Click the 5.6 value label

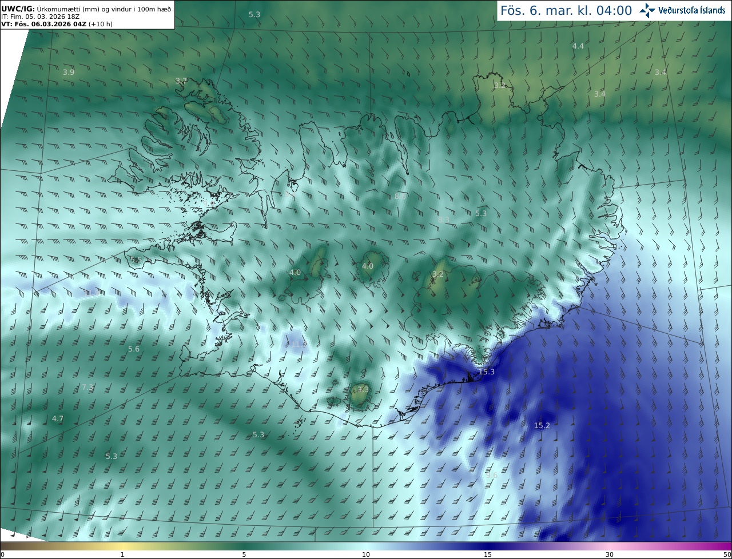(x=134, y=349)
